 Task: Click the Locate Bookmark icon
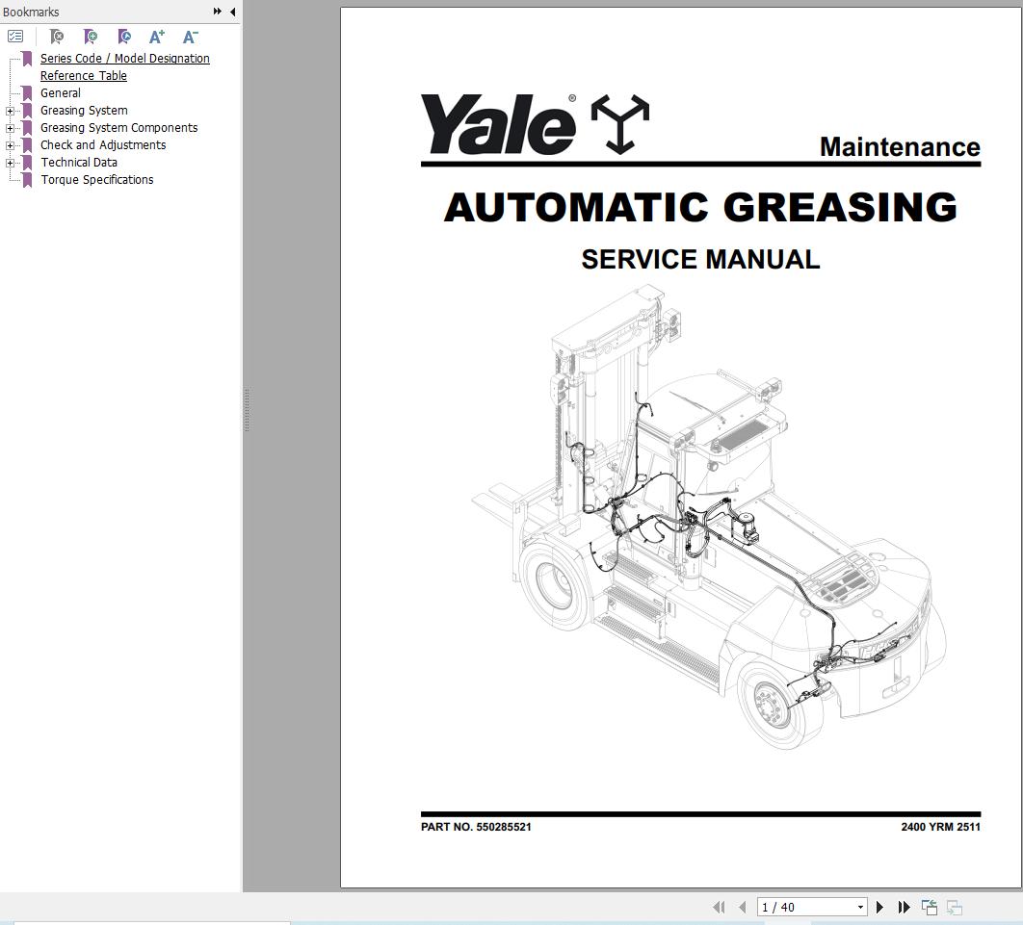coord(123,36)
